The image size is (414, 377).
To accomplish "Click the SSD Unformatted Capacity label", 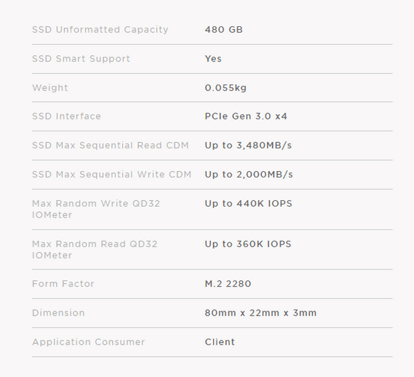I will pyautogui.click(x=100, y=30).
